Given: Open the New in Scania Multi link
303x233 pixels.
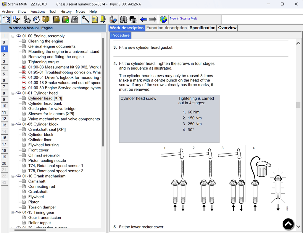Looking at the screenshot, I should click(183, 19).
